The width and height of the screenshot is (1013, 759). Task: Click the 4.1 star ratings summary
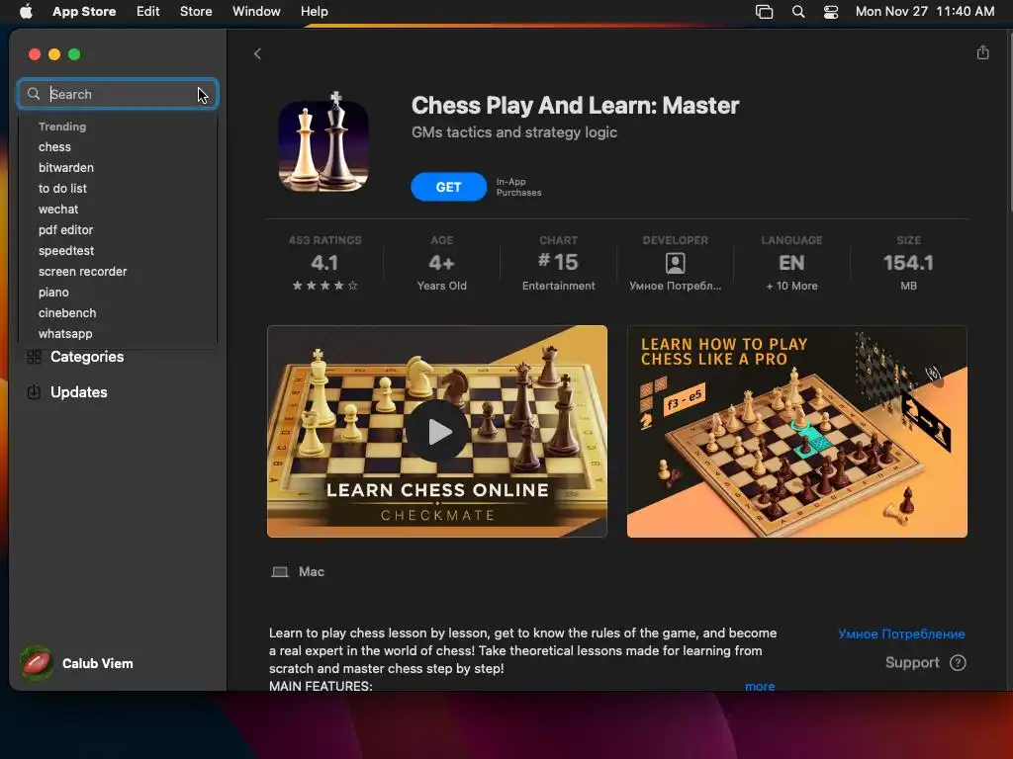click(x=324, y=263)
